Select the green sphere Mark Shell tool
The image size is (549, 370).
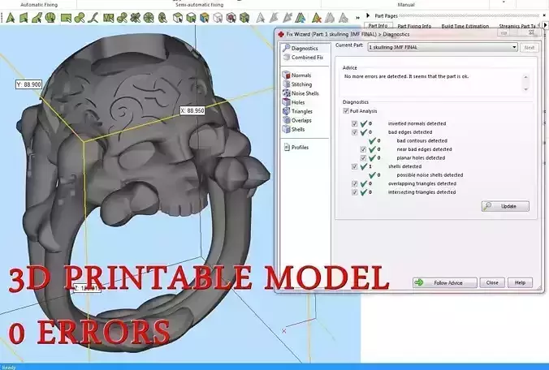[x=51, y=18]
